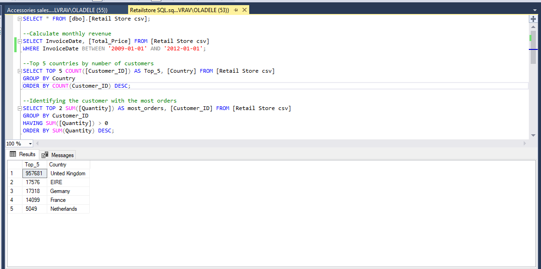The height and width of the screenshot is (269, 541).
Task: Select the United Kingdom cell
Action: [68, 173]
